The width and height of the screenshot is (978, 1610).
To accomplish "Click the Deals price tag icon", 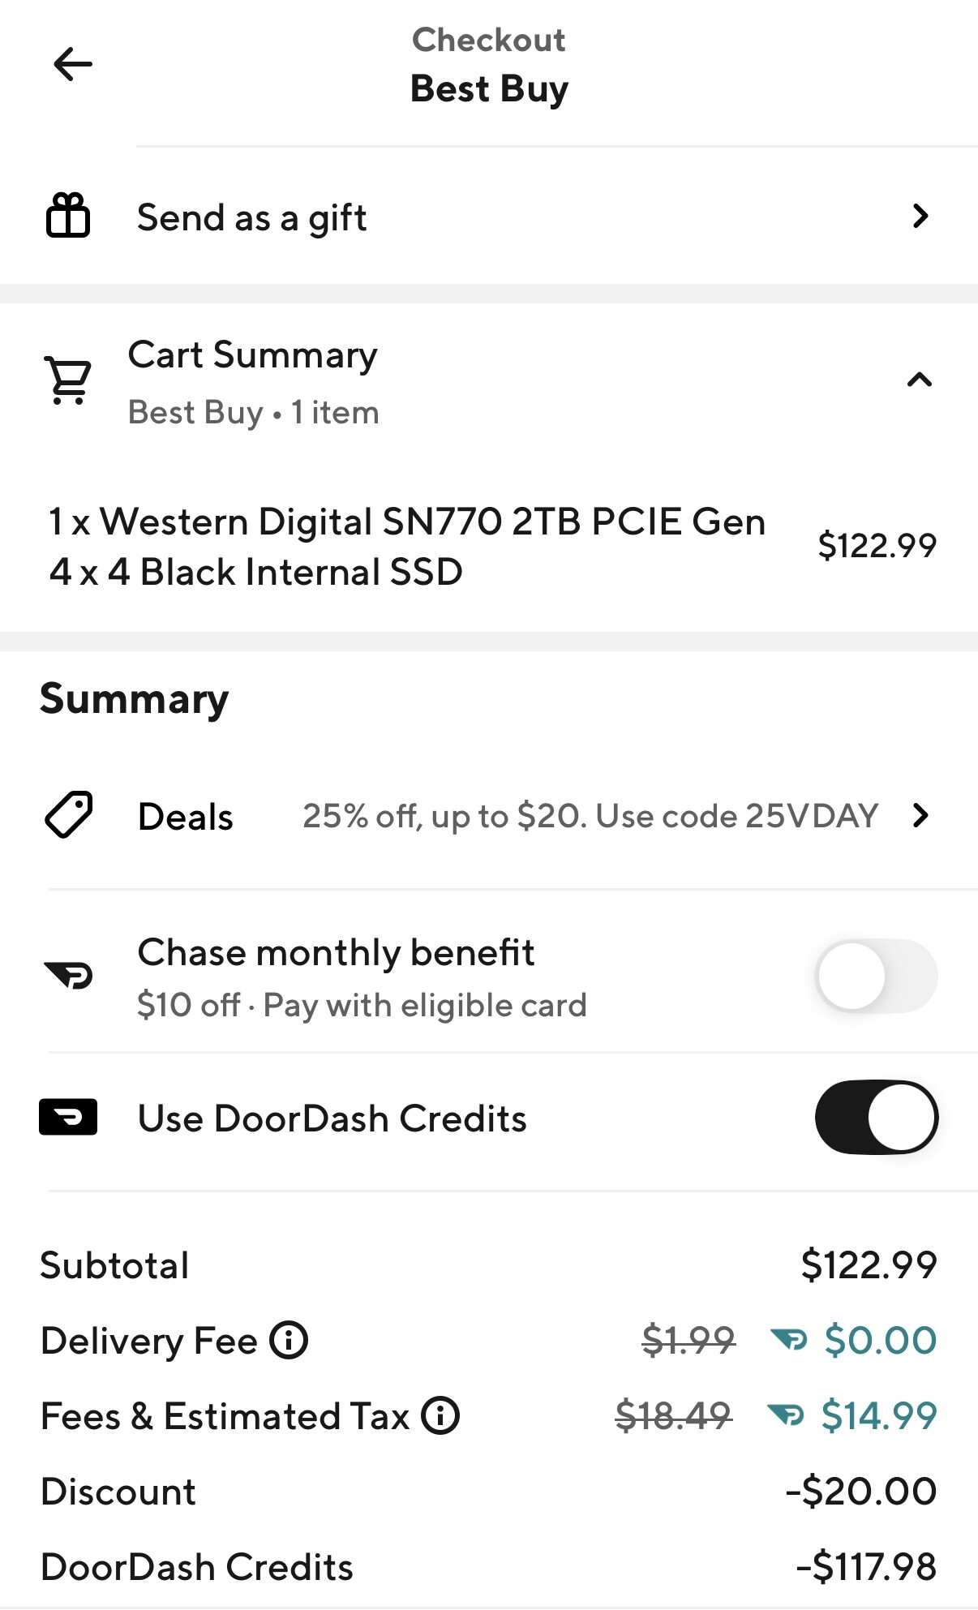I will 68,814.
